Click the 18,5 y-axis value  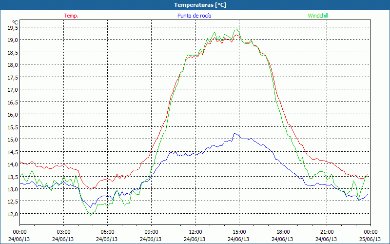point(13,52)
